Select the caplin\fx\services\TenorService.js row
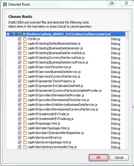 coord(66,67)
